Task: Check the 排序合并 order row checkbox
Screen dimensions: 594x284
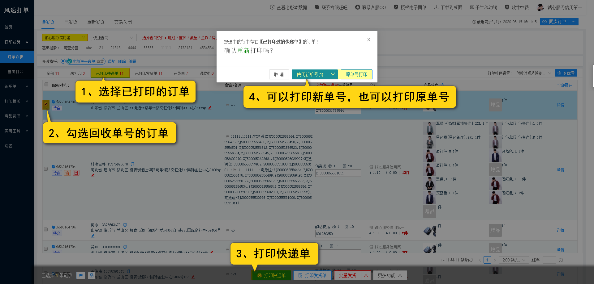Action: pos(46,169)
